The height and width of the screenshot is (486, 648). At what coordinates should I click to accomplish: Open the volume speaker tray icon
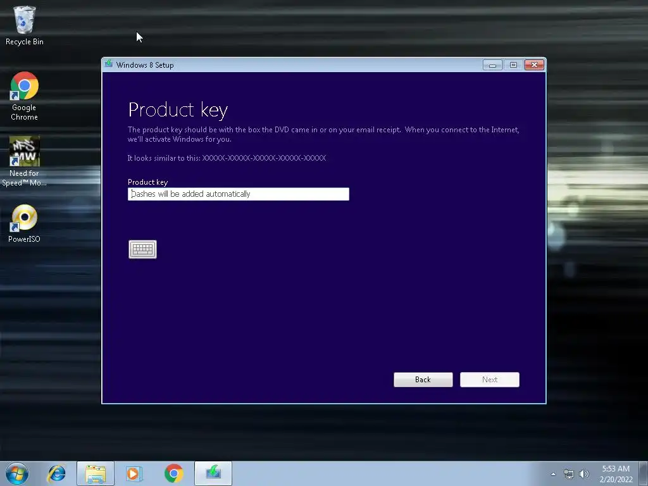tap(584, 474)
